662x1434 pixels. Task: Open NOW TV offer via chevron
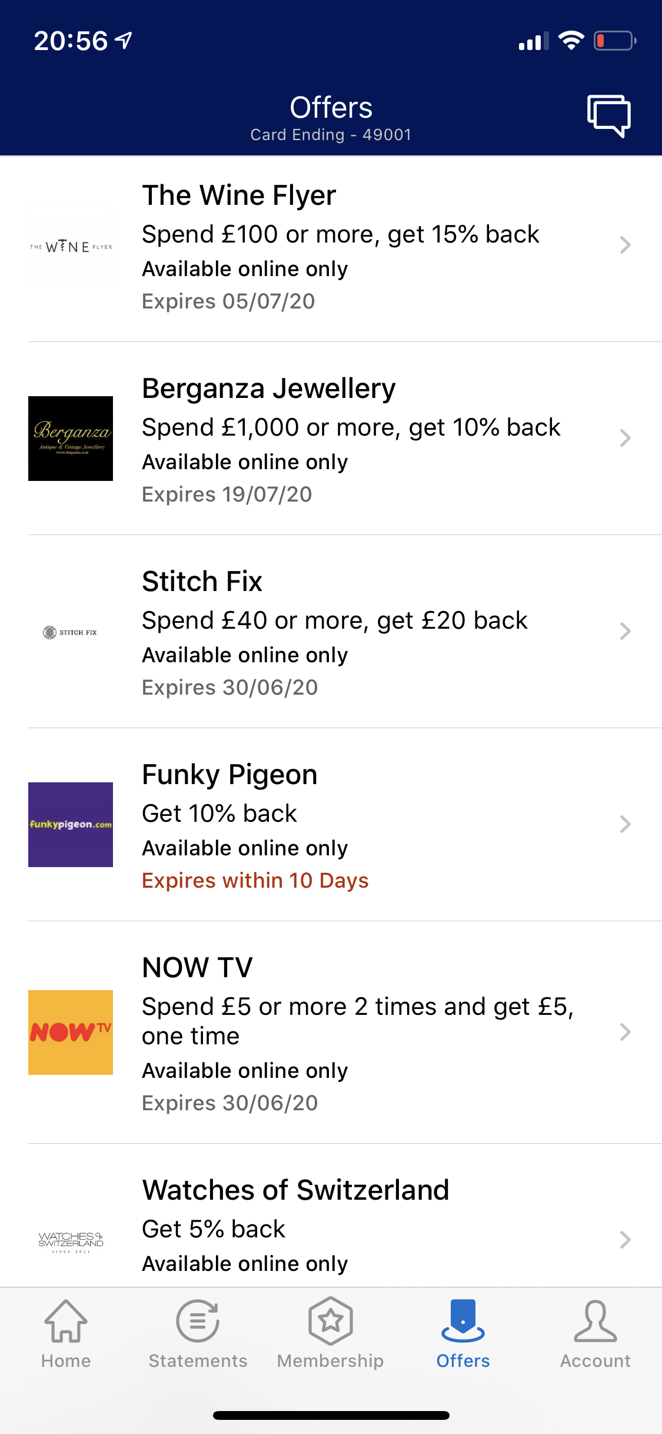625,1032
